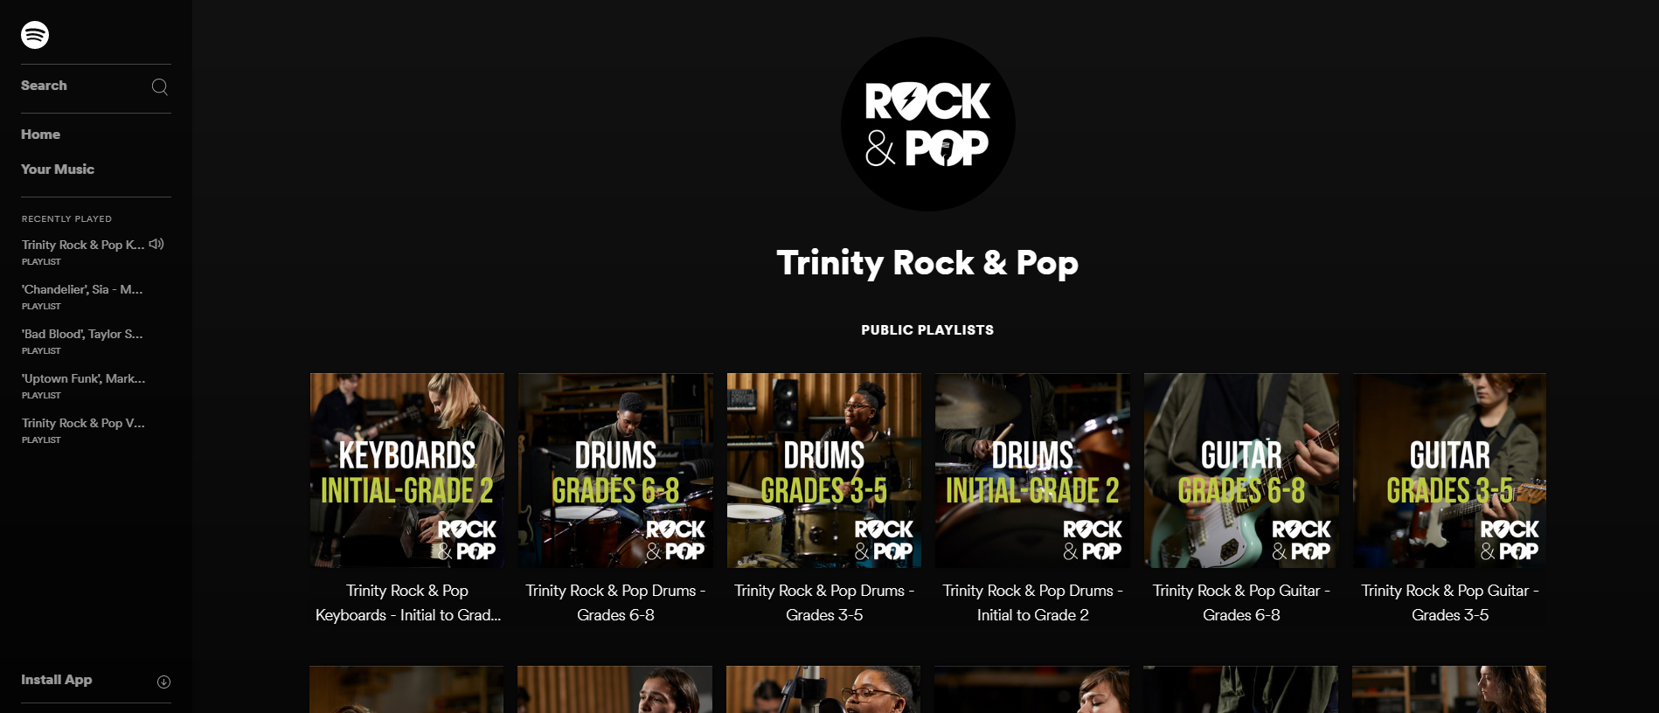This screenshot has width=1659, height=713.
Task: Open Guitar Grades 6-8 playlist cover
Action: click(x=1241, y=471)
